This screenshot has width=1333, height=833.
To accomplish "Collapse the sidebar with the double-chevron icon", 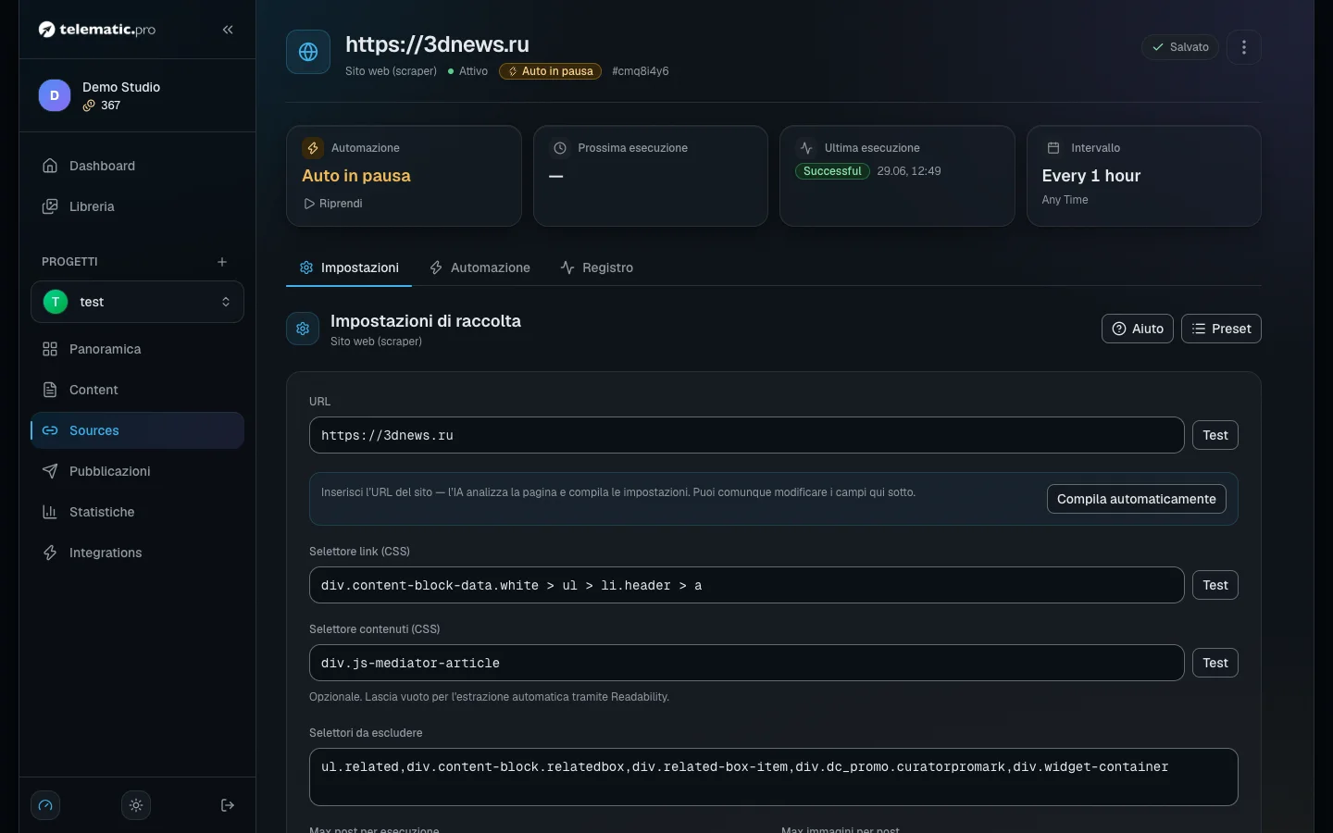I will pyautogui.click(x=228, y=30).
